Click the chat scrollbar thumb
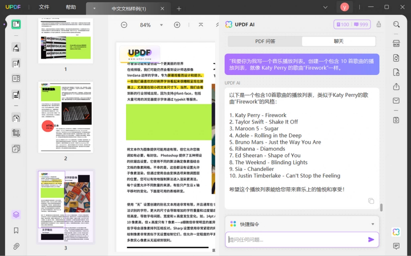The width and height of the screenshot is (411, 256). 381,207
